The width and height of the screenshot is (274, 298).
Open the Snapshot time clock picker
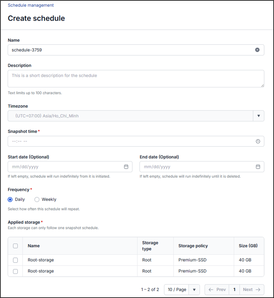point(258,141)
